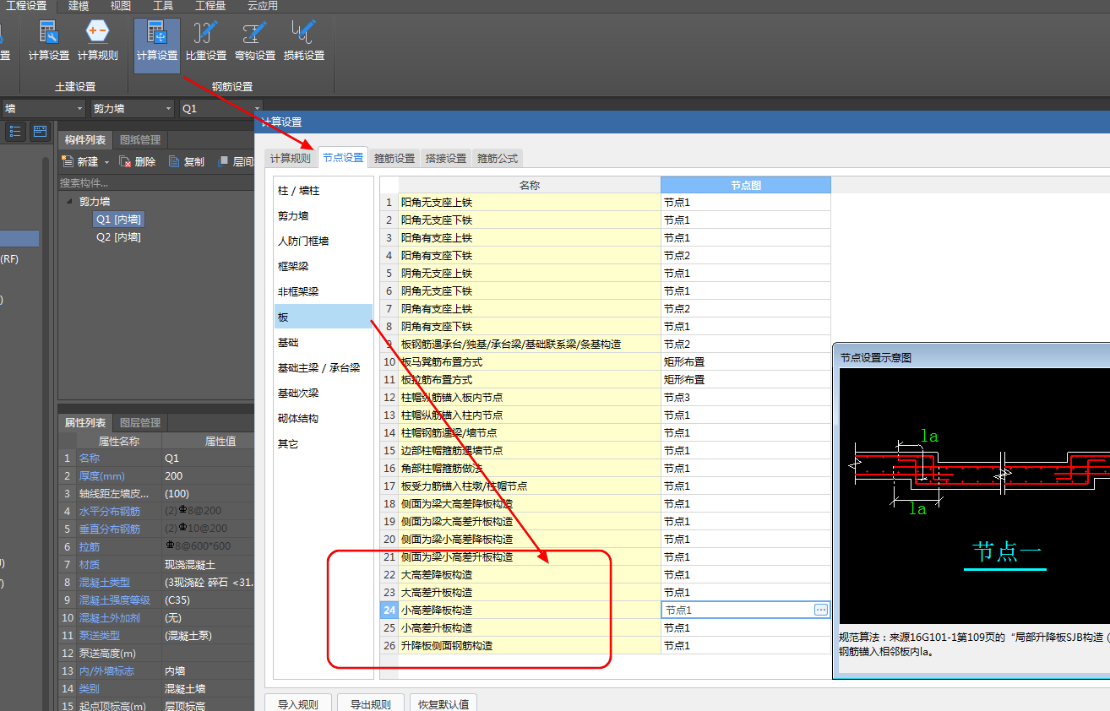This screenshot has height=711, width=1110.
Task: Select 剪力墙 category in dialog list
Action: 323,216
